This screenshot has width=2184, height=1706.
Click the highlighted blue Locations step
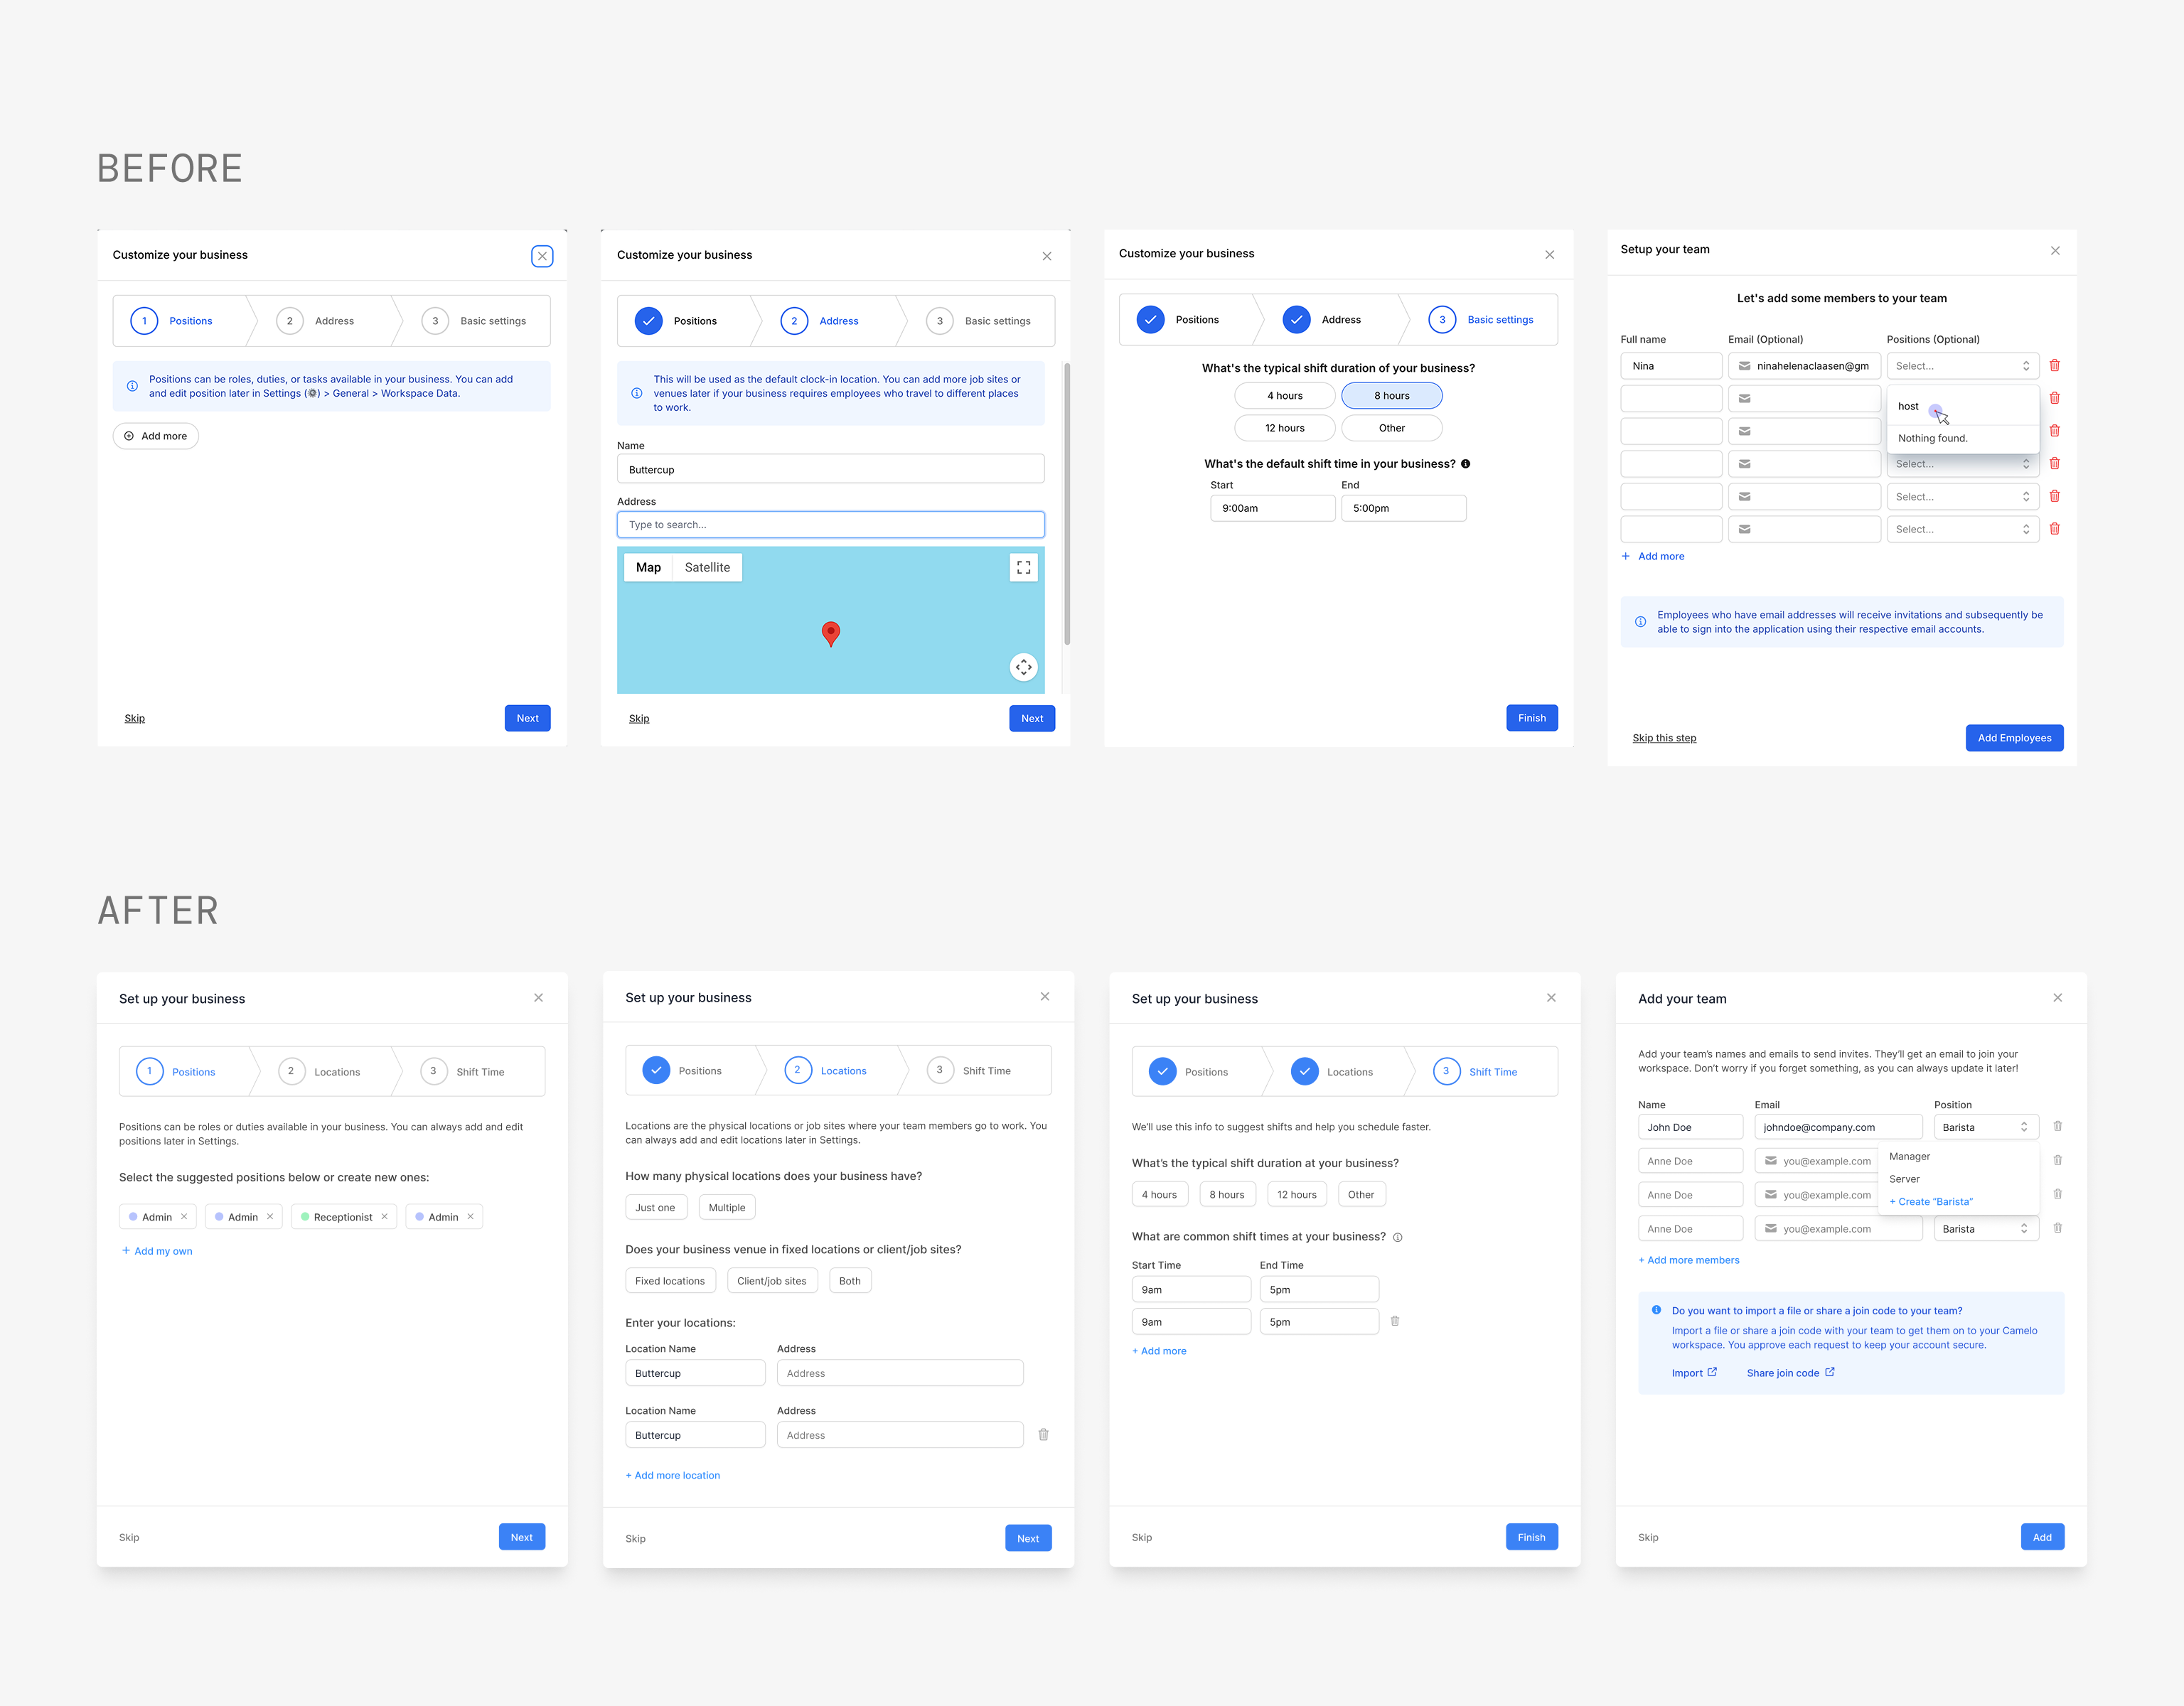tap(825, 1070)
